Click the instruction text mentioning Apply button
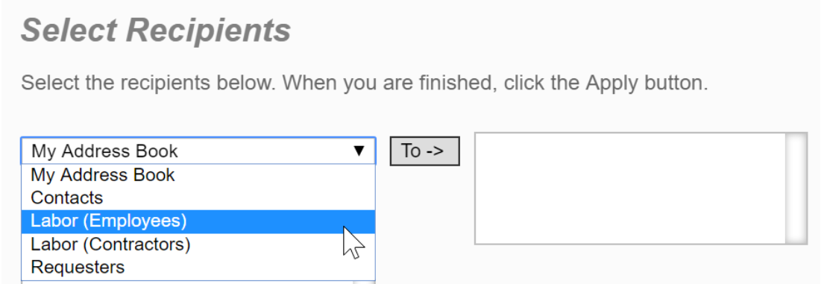Viewport: 821px width, 284px height. [x=365, y=83]
